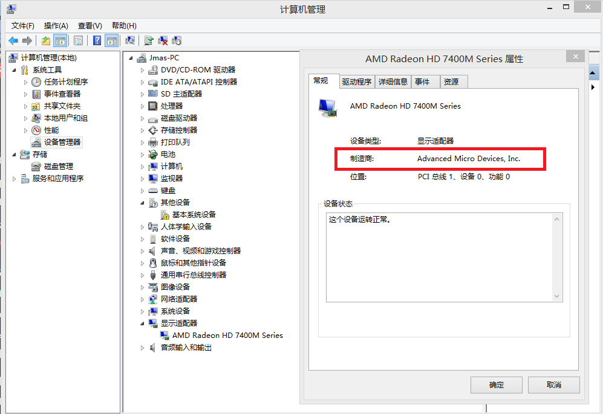
Task: Click the Scan for hardware changes icon
Action: click(x=130, y=40)
